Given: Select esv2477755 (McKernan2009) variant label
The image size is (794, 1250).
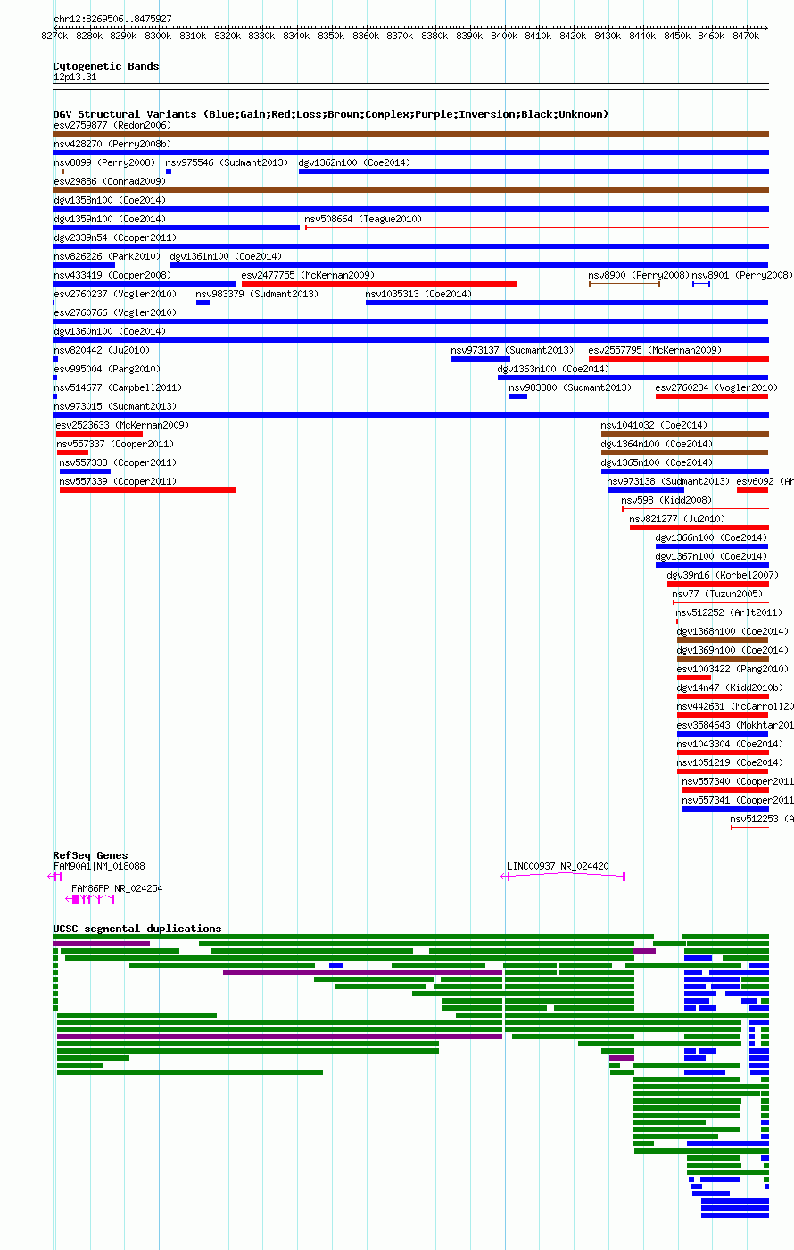Looking at the screenshot, I should click(309, 276).
